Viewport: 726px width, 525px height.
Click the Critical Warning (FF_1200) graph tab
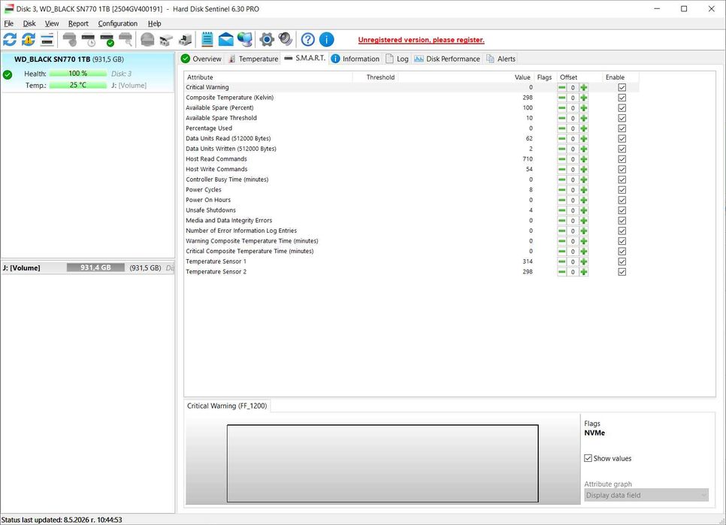tap(227, 406)
